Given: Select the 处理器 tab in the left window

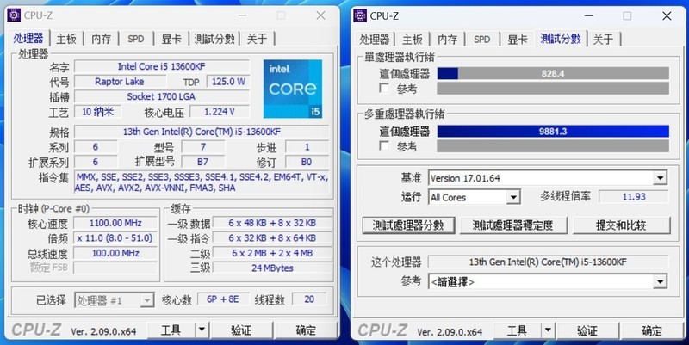Looking at the screenshot, I should pos(28,38).
